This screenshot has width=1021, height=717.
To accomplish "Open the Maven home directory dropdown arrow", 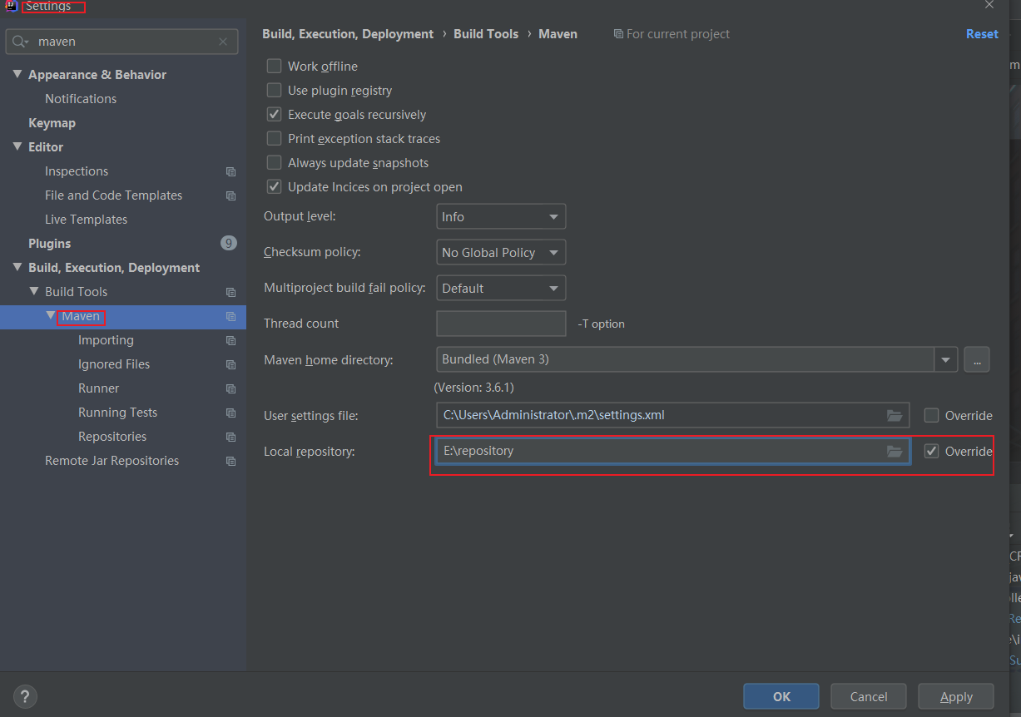I will (945, 359).
